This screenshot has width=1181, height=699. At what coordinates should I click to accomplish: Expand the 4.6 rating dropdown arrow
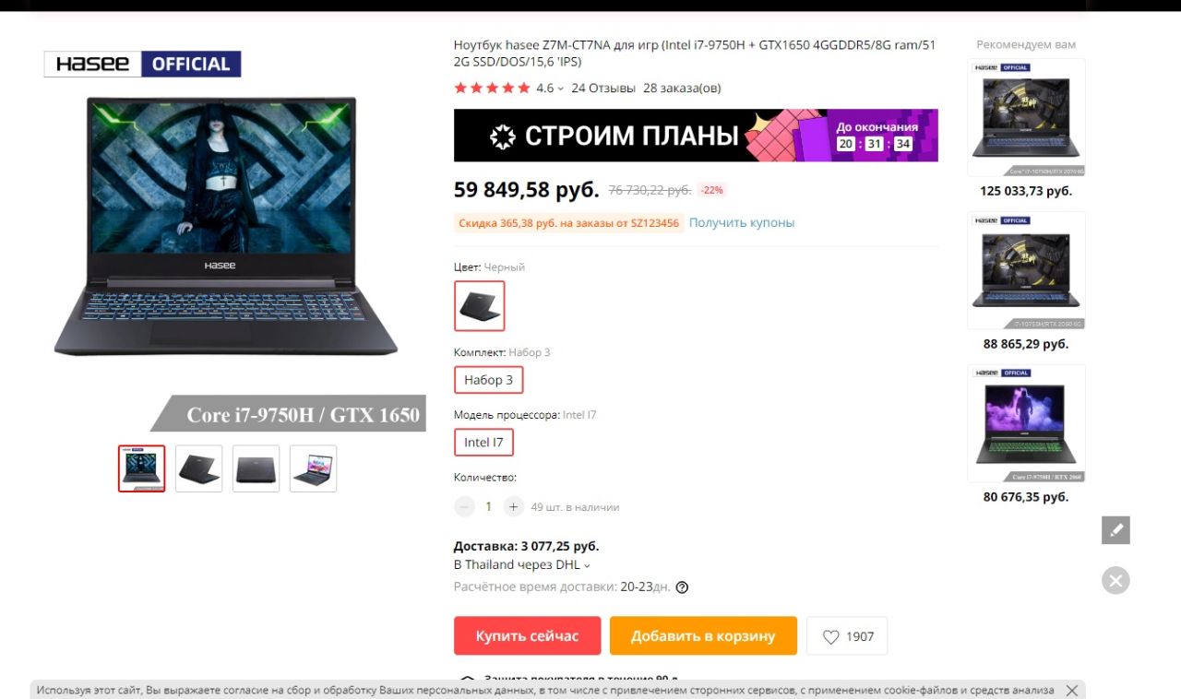(561, 89)
